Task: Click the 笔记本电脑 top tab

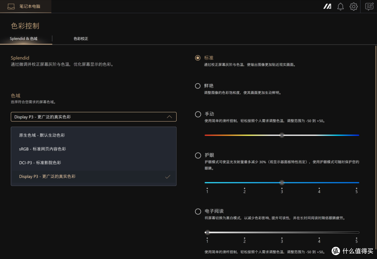Action: 25,6
